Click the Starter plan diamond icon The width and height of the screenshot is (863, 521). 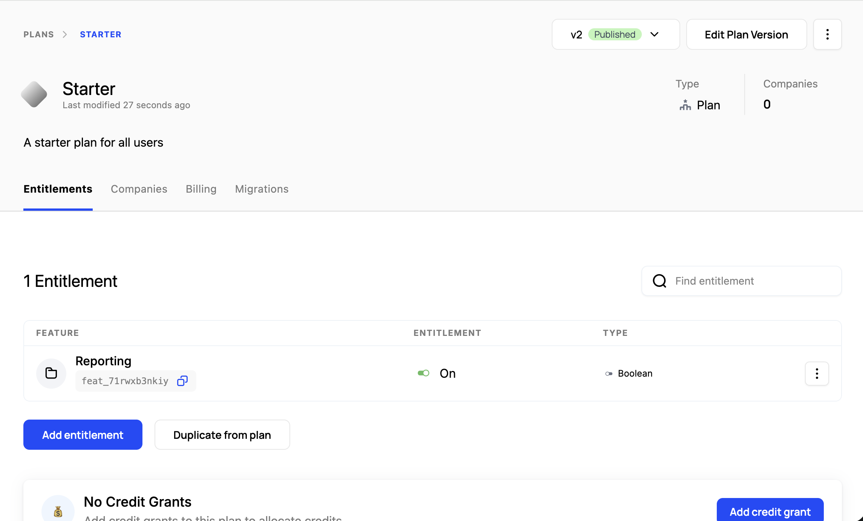34,94
